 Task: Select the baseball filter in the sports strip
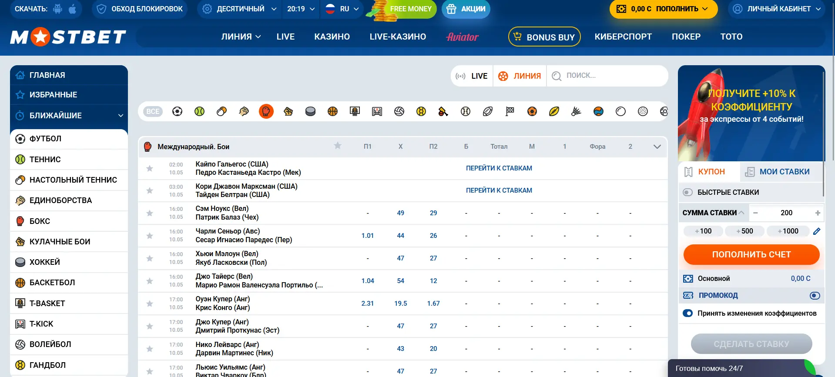[x=466, y=111]
